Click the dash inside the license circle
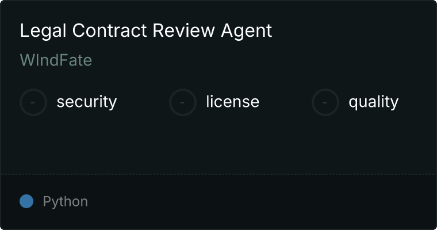This screenshot has height=230, width=437. pos(182,102)
